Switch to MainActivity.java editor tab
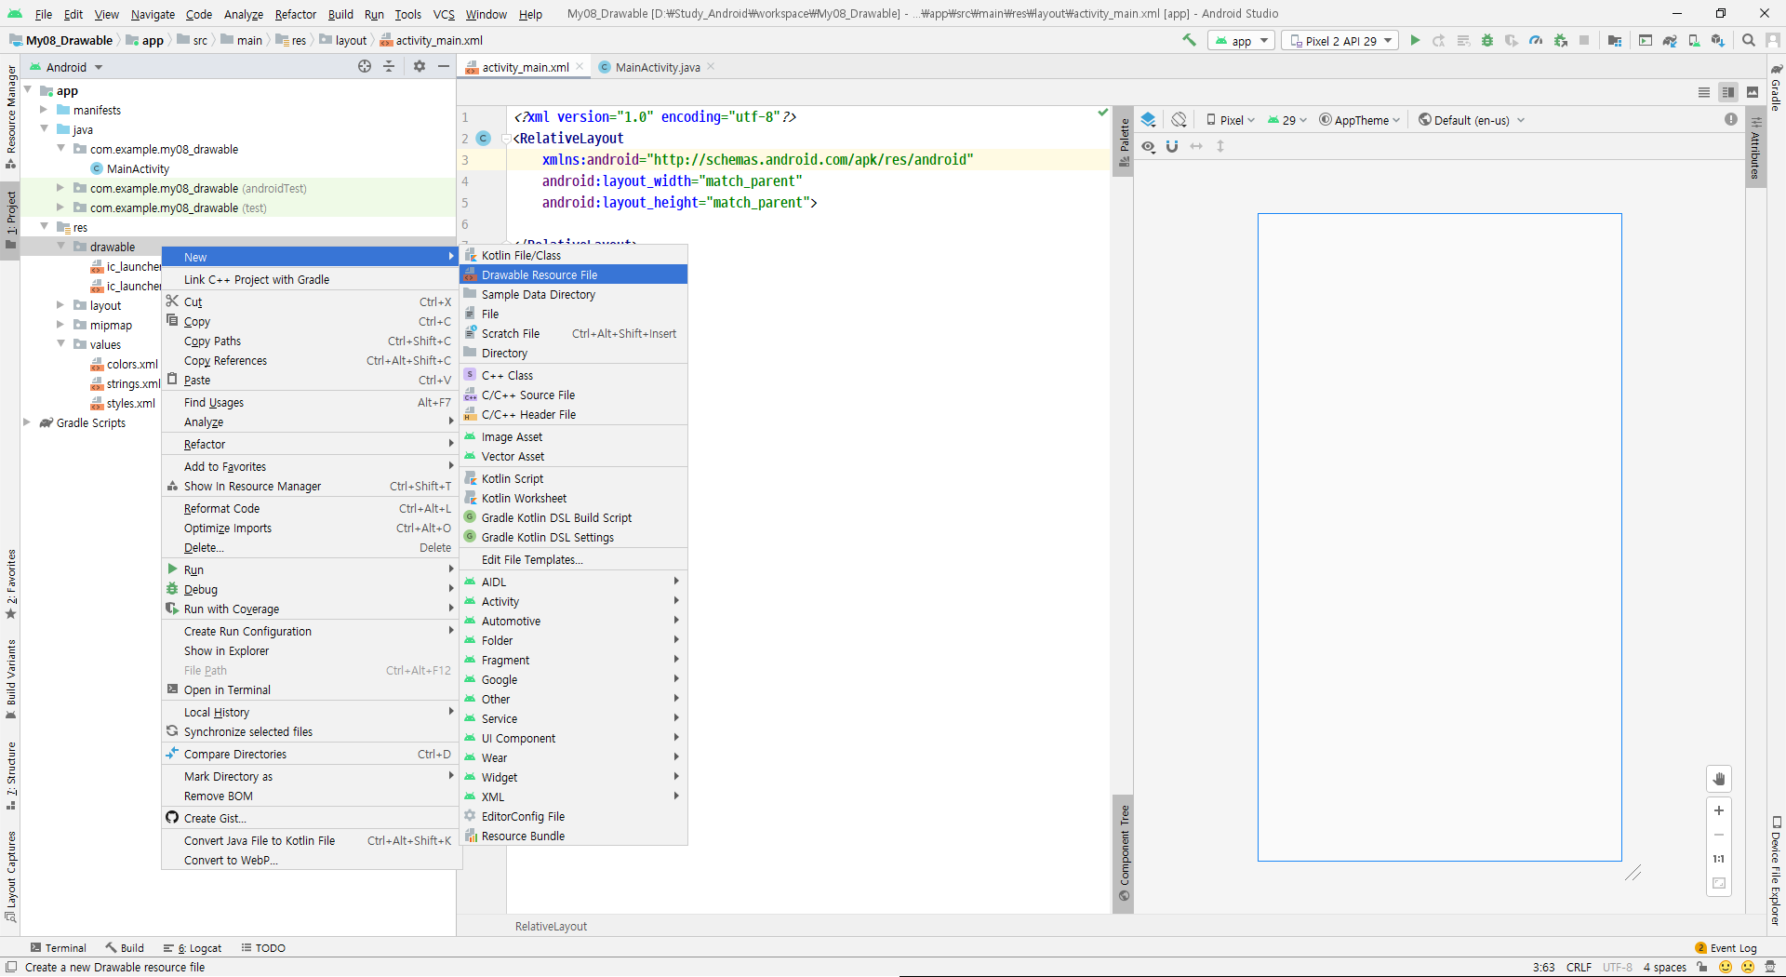The height and width of the screenshot is (977, 1786). point(657,67)
